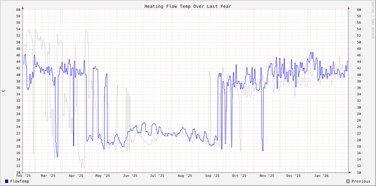Click the RRDTOOL / TOBI OETIKER watermark
The image size is (376, 186).
point(372,20)
